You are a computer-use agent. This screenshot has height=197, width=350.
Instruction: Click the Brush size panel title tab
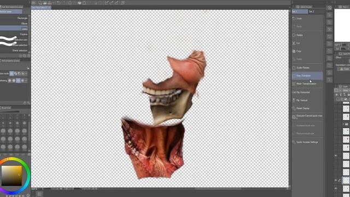tap(6, 108)
